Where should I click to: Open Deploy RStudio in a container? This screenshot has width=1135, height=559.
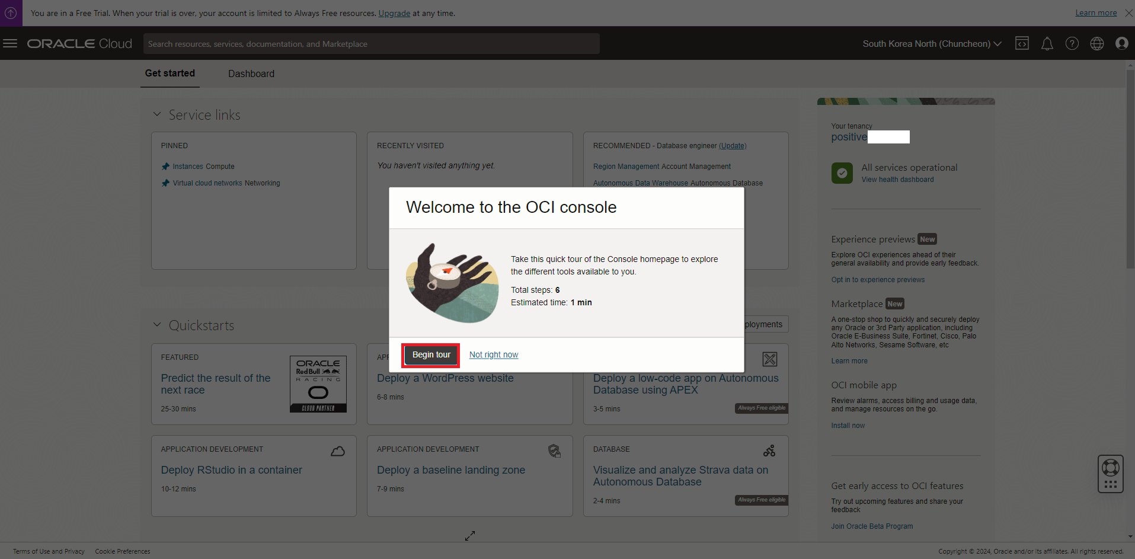(x=232, y=470)
